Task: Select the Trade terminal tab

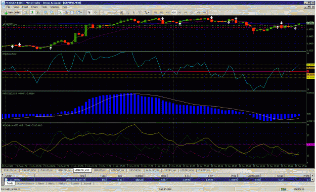Action: coord(10,183)
